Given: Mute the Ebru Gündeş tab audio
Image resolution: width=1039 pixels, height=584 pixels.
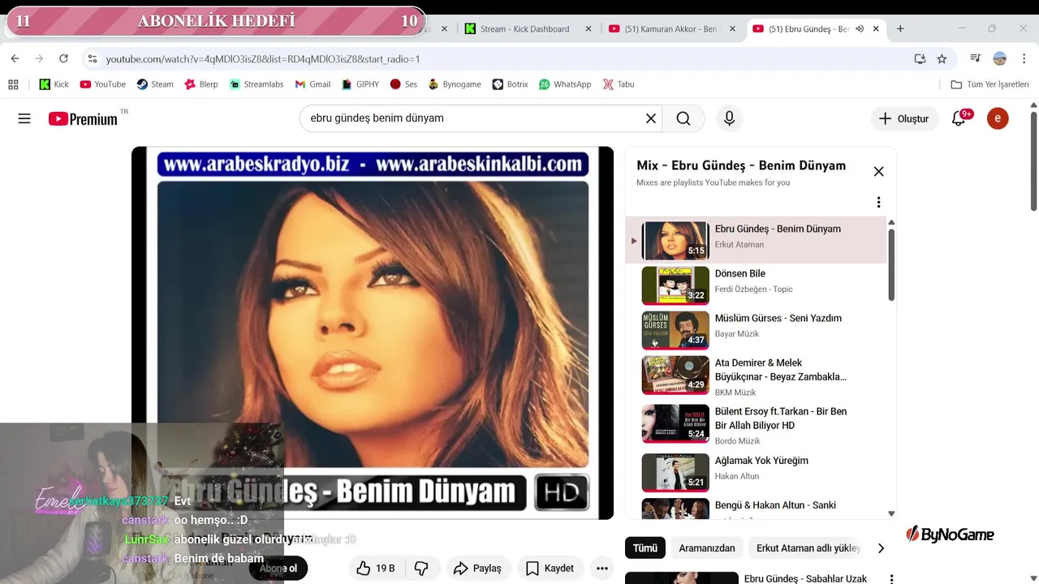Looking at the screenshot, I should (860, 28).
